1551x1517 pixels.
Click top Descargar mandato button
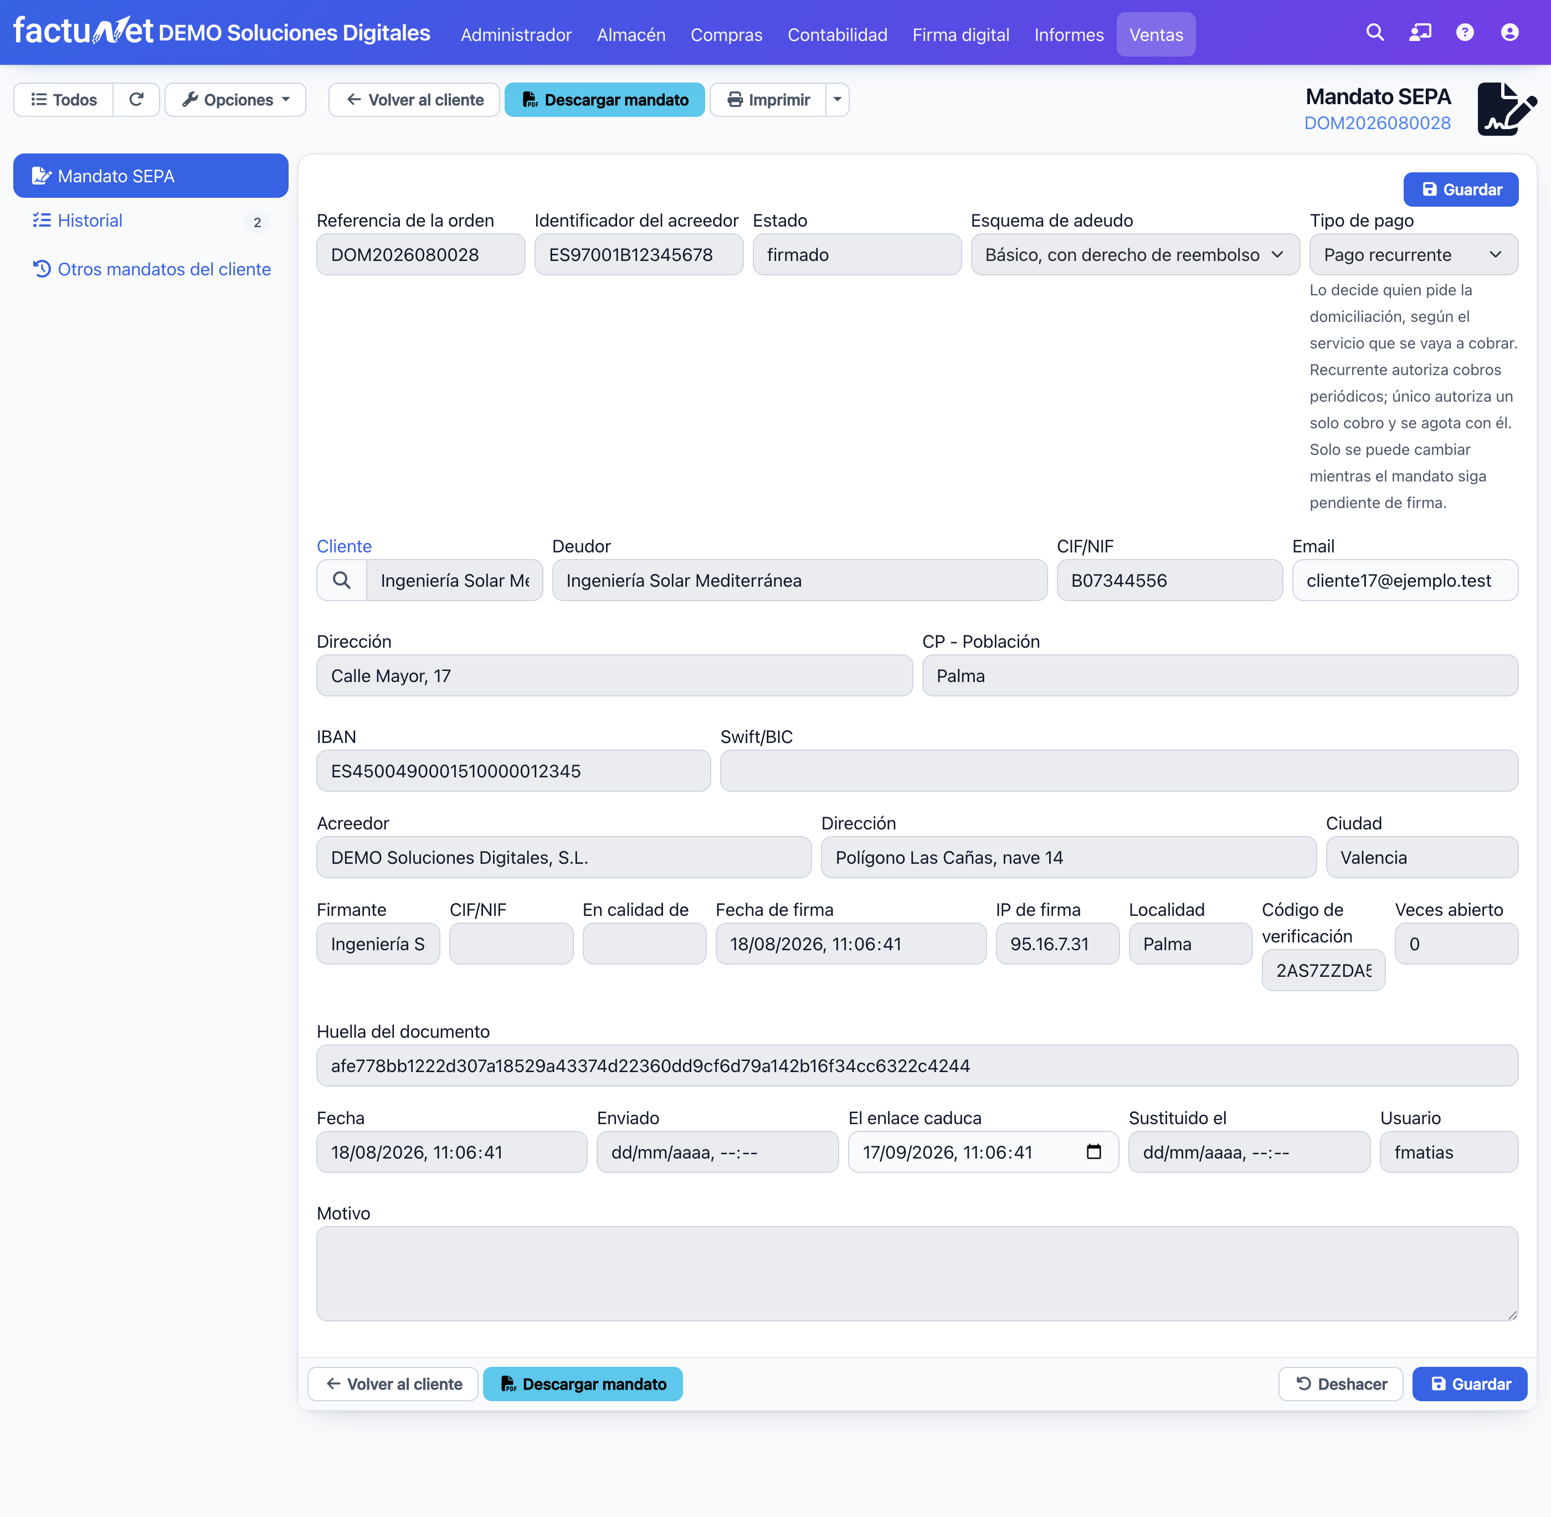point(605,100)
